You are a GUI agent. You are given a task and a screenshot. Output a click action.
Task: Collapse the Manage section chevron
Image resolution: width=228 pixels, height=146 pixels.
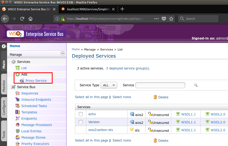[63, 53]
